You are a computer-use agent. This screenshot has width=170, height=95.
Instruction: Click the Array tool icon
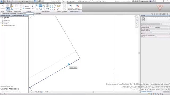50,7
